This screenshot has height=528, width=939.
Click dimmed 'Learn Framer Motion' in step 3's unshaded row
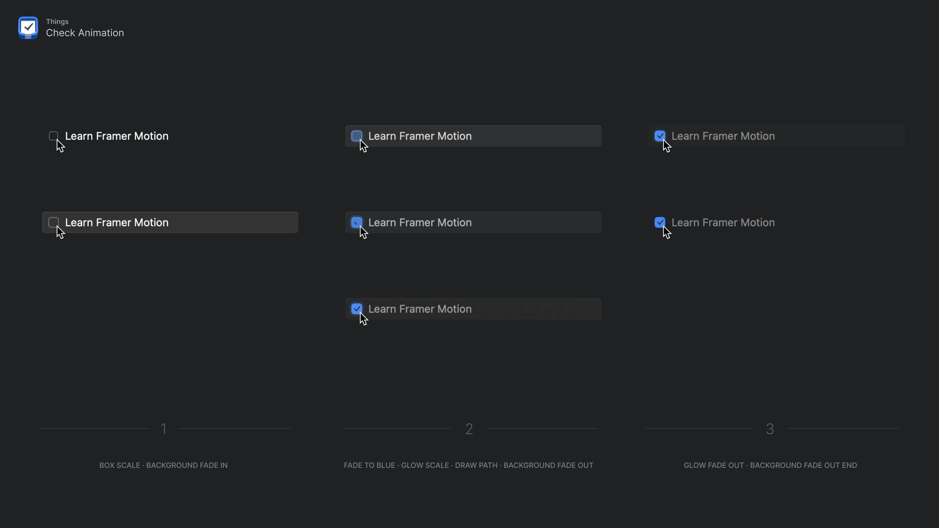coord(723,223)
